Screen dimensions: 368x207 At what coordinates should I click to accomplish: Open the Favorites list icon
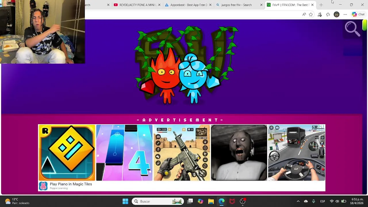328,14
